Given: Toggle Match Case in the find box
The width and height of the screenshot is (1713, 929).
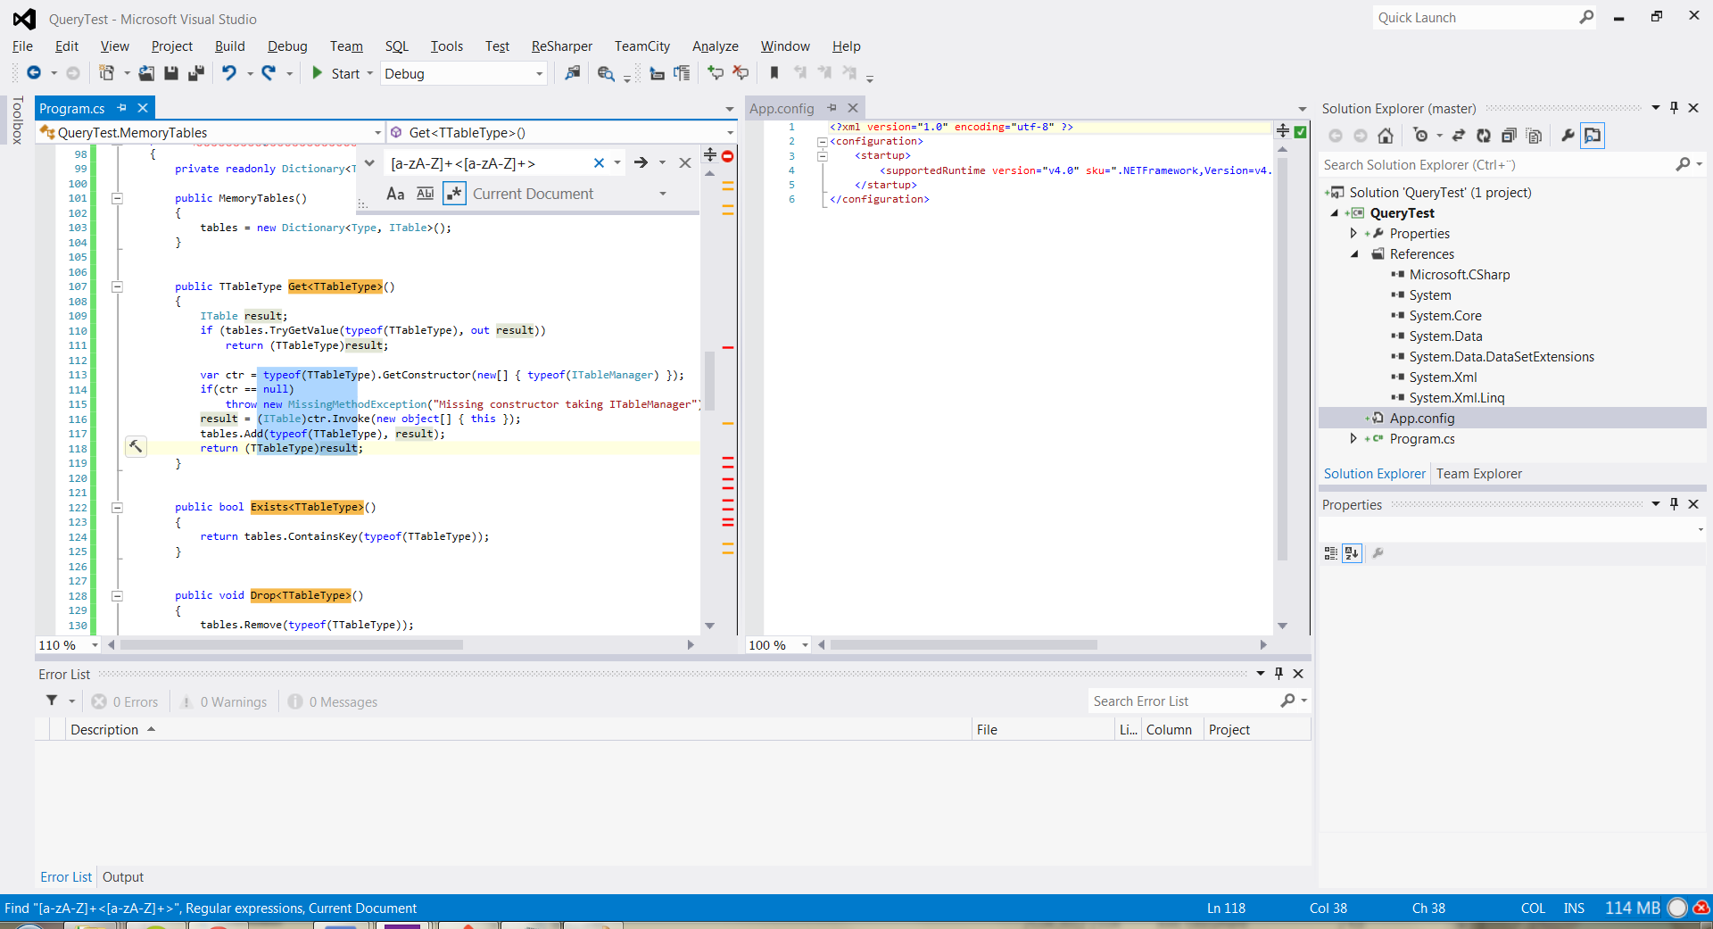Looking at the screenshot, I should coord(395,194).
